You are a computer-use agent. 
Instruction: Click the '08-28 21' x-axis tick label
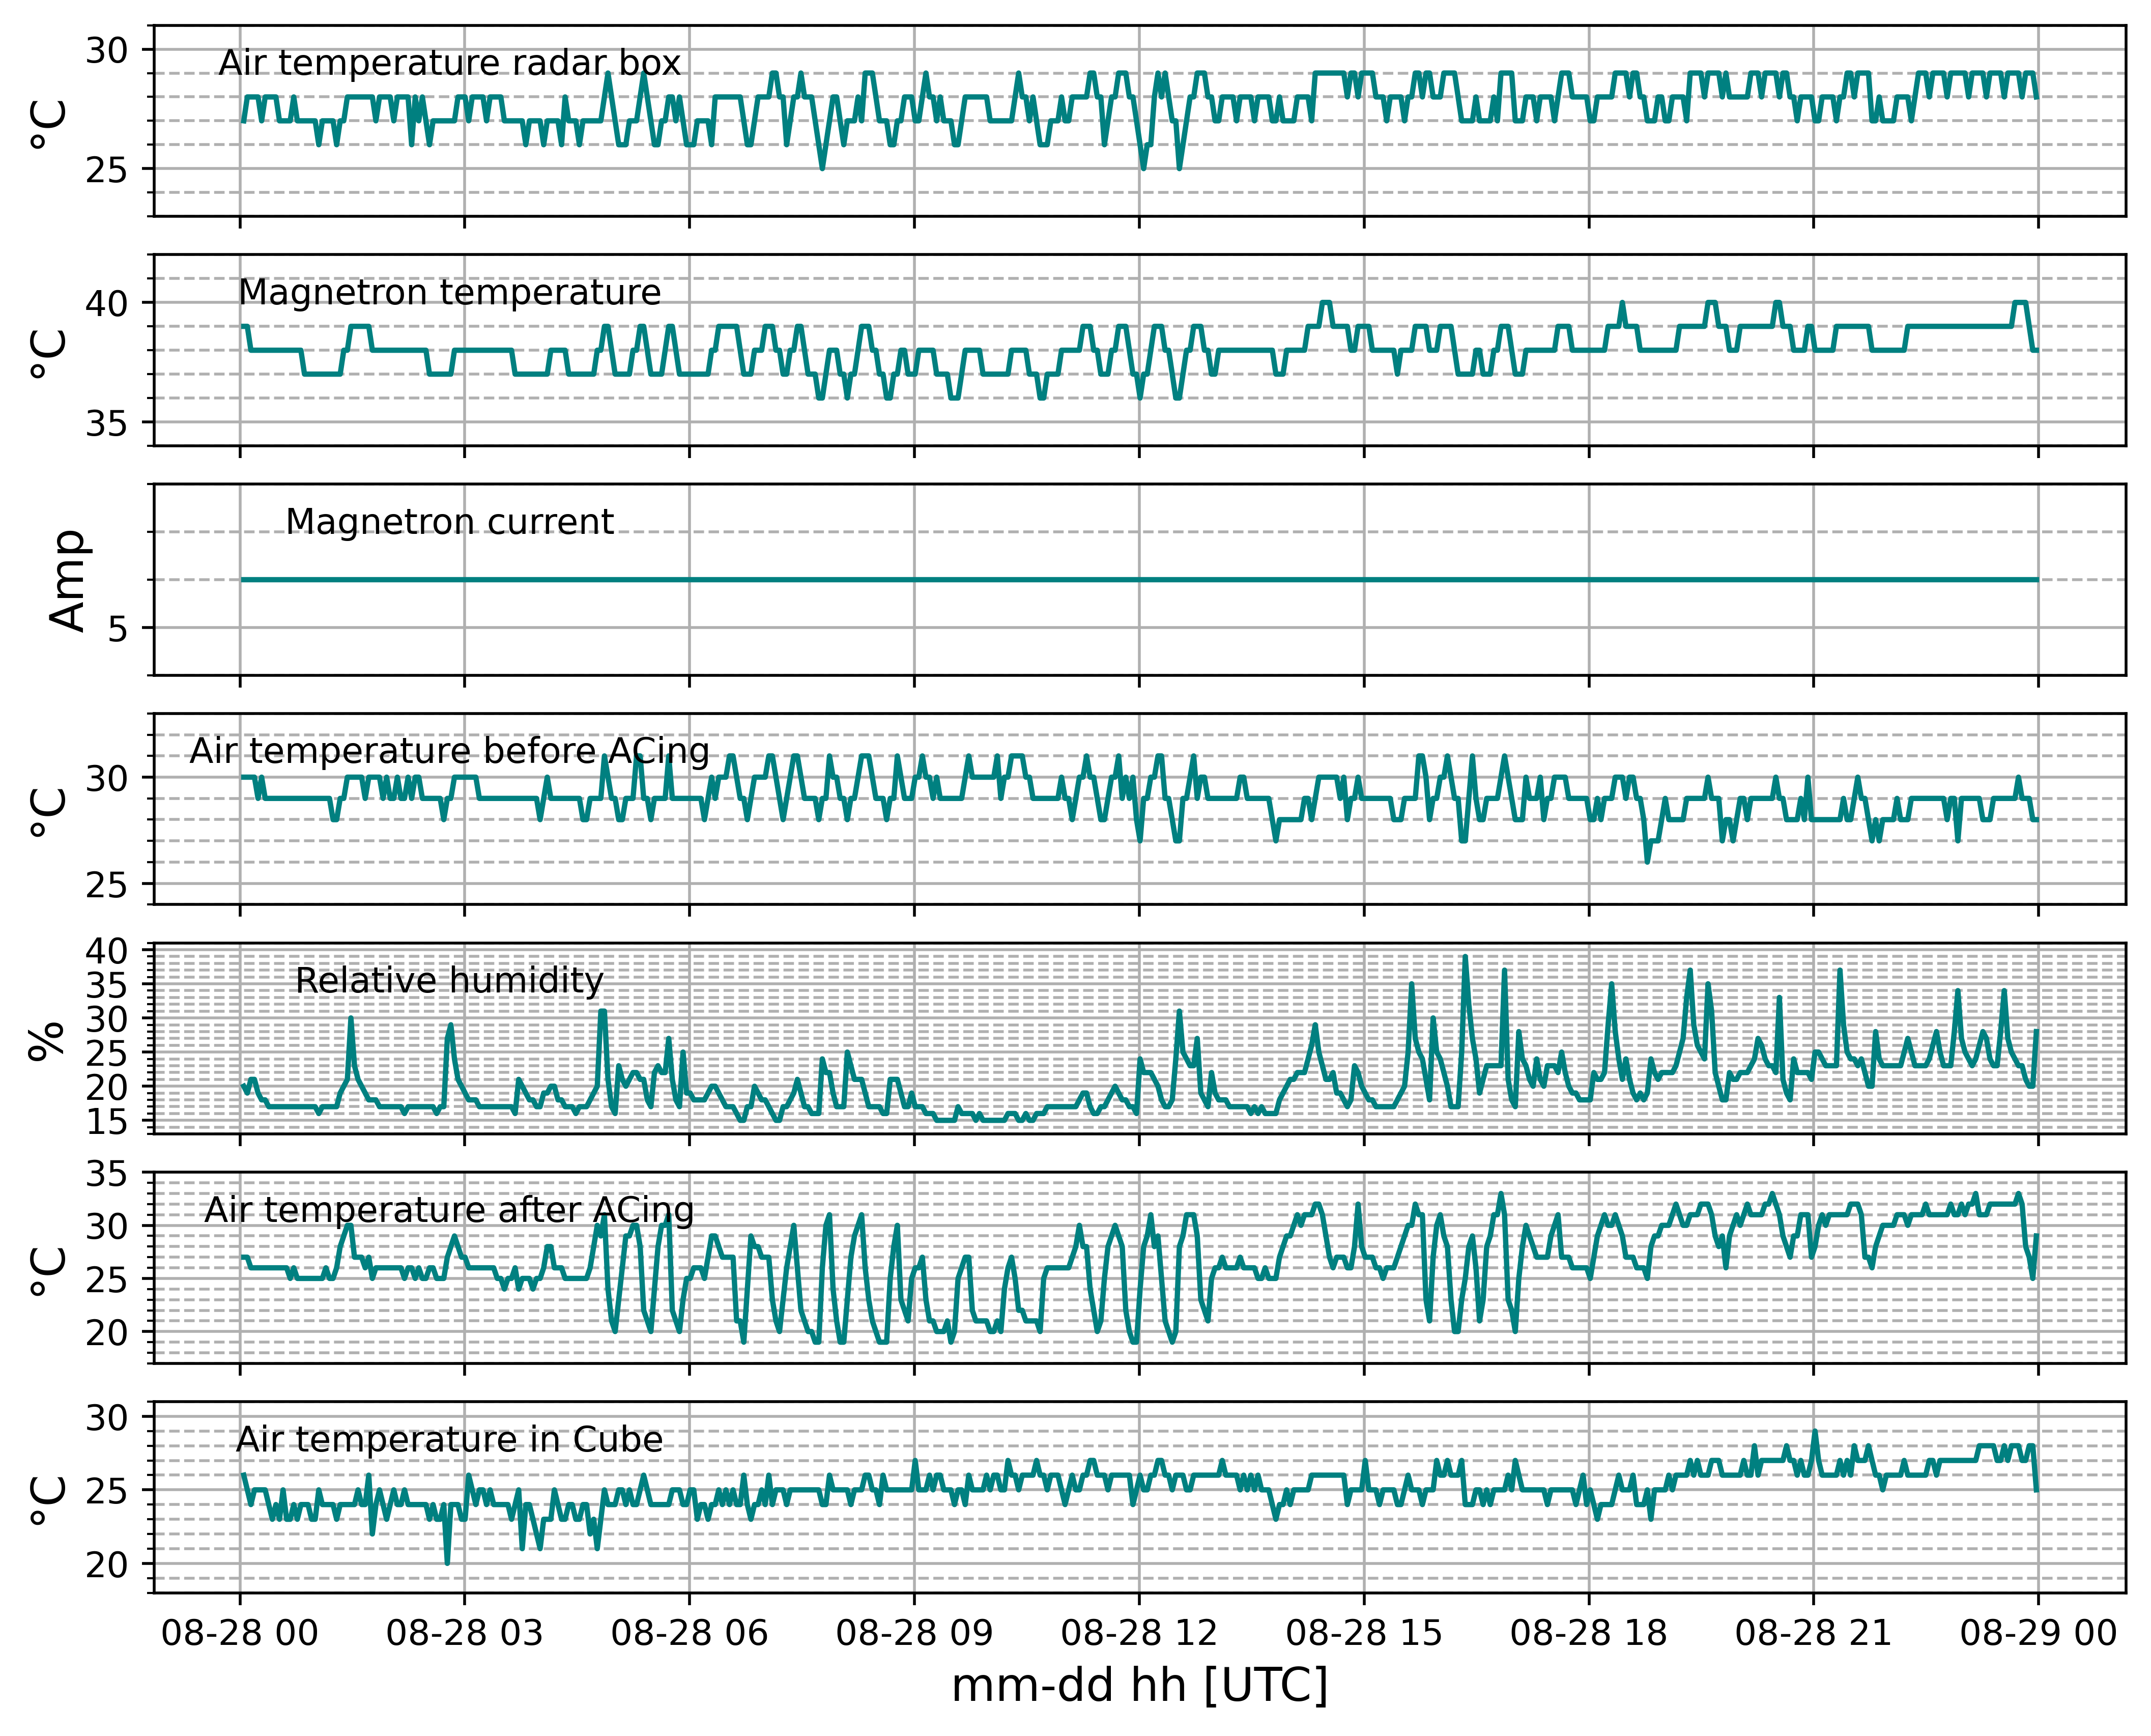[1814, 1633]
